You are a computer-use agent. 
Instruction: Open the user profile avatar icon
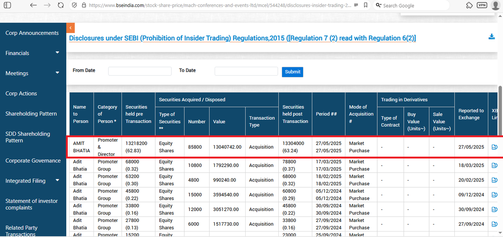(x=495, y=5)
